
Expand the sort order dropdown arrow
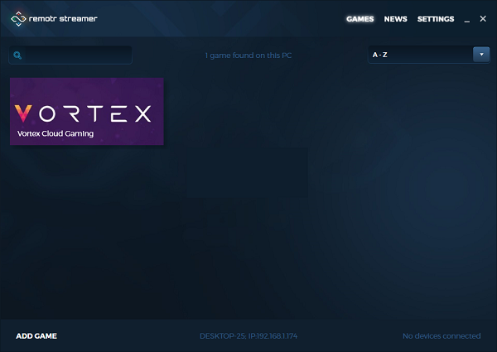480,55
